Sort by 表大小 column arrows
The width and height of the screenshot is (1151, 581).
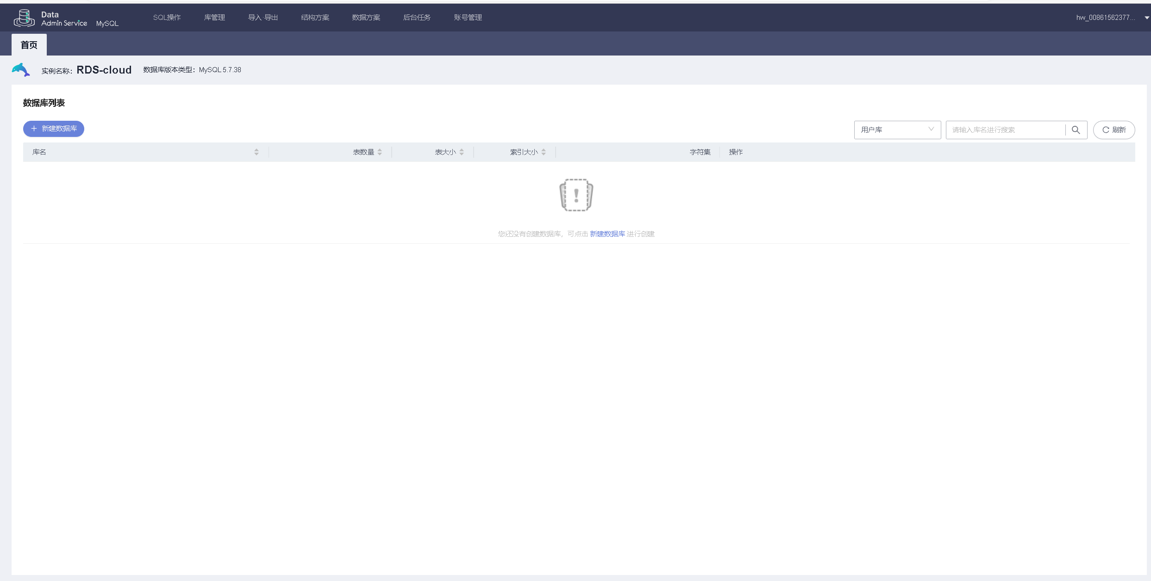pos(462,152)
